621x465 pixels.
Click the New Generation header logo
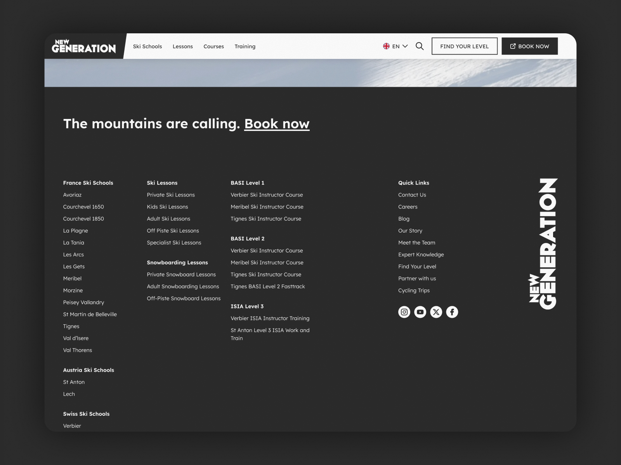pyautogui.click(x=84, y=46)
